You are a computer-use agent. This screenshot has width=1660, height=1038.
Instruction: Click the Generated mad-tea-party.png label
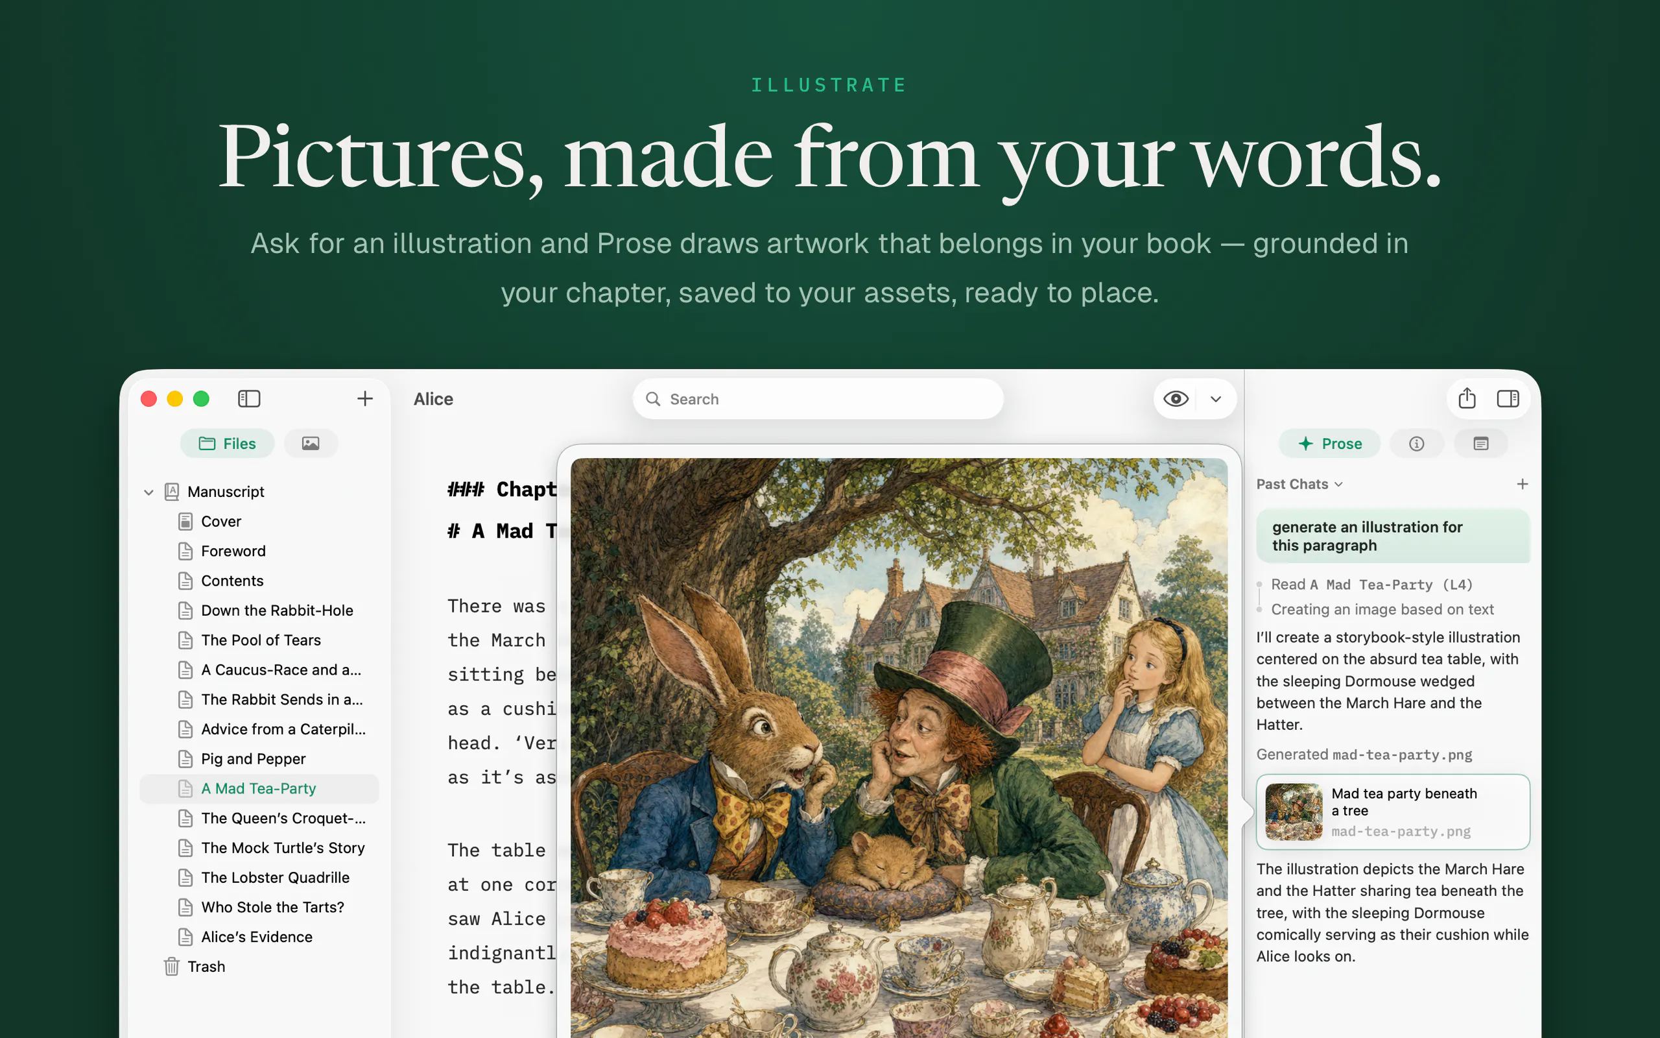(1364, 754)
